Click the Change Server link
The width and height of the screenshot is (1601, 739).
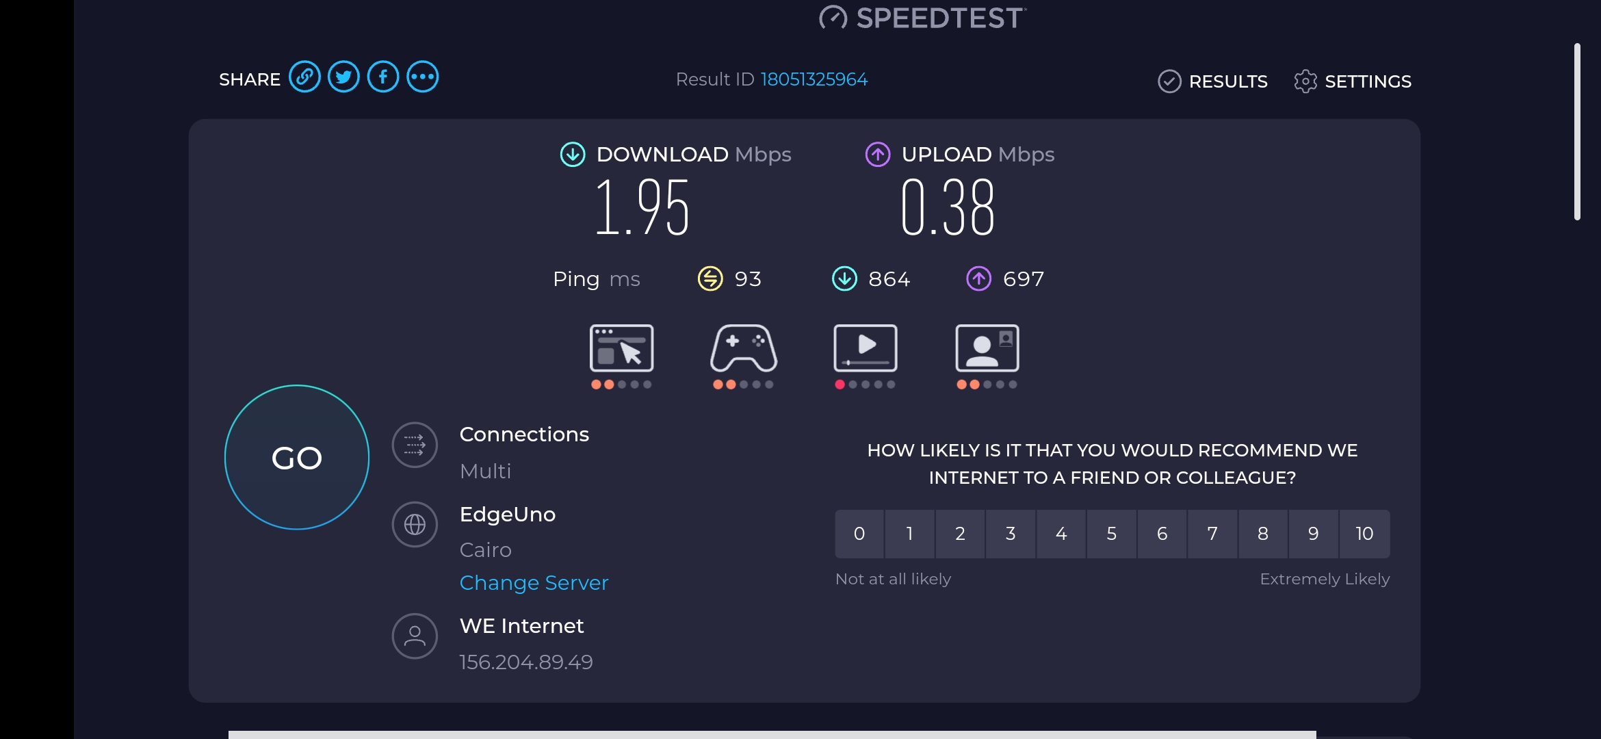[x=534, y=583]
